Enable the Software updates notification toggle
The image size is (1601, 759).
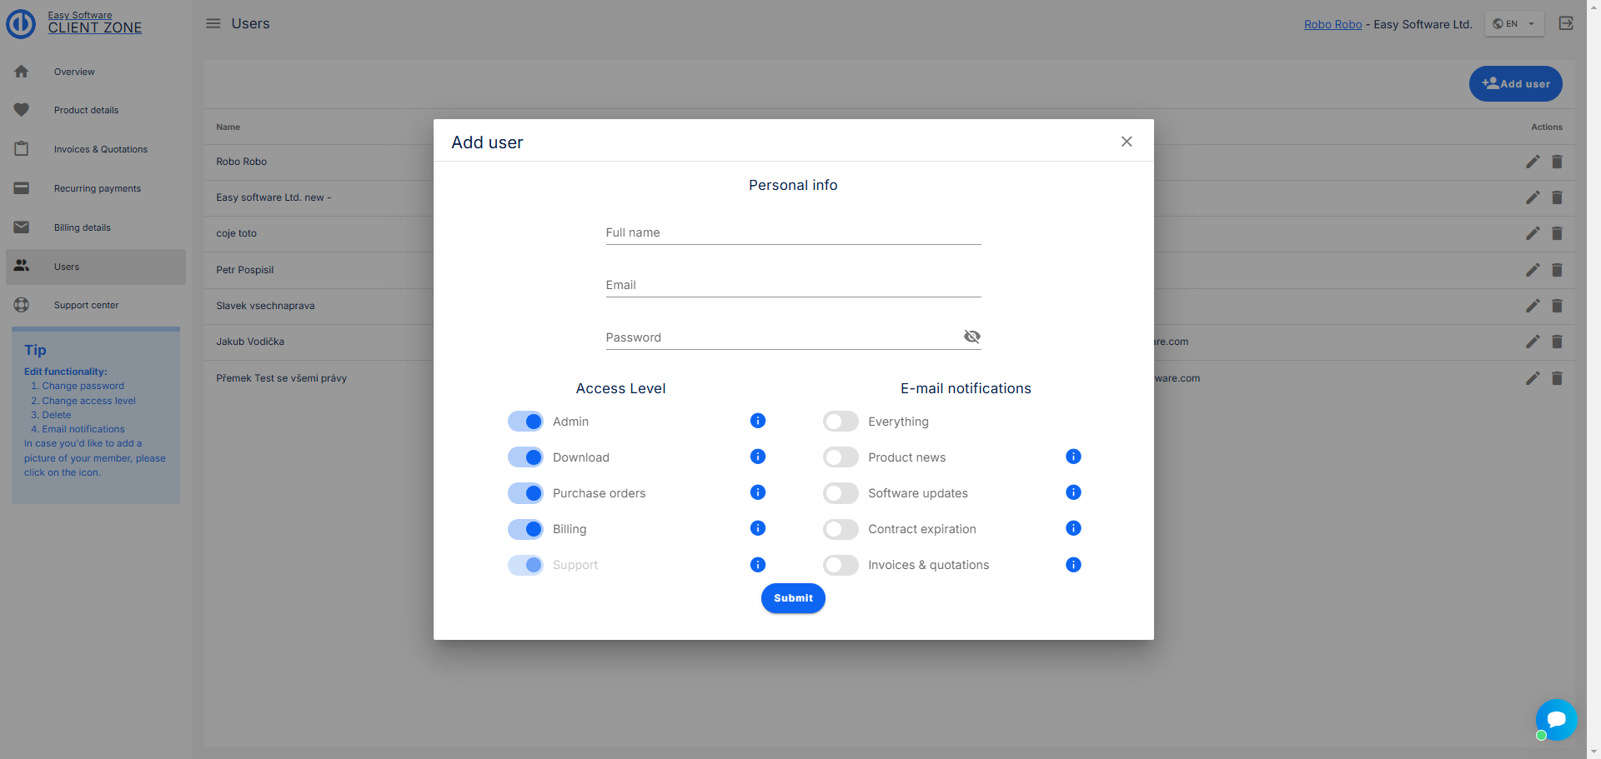coord(841,493)
